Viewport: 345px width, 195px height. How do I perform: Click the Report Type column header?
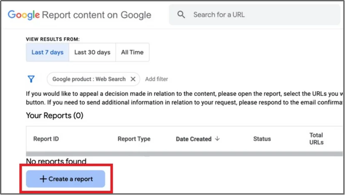coord(134,139)
